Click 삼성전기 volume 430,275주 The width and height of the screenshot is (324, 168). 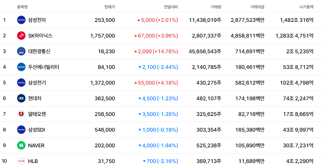coord(209,83)
